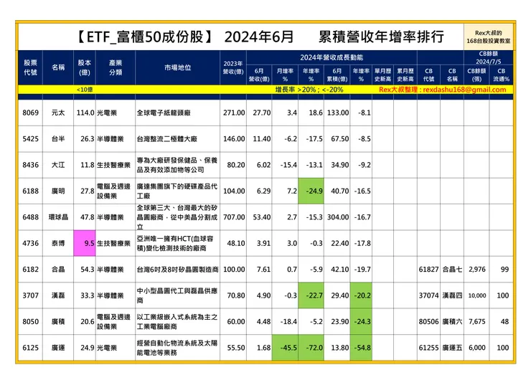The image size is (531, 375).
Task: Click the green -45.5 cell
Action: coord(285,348)
